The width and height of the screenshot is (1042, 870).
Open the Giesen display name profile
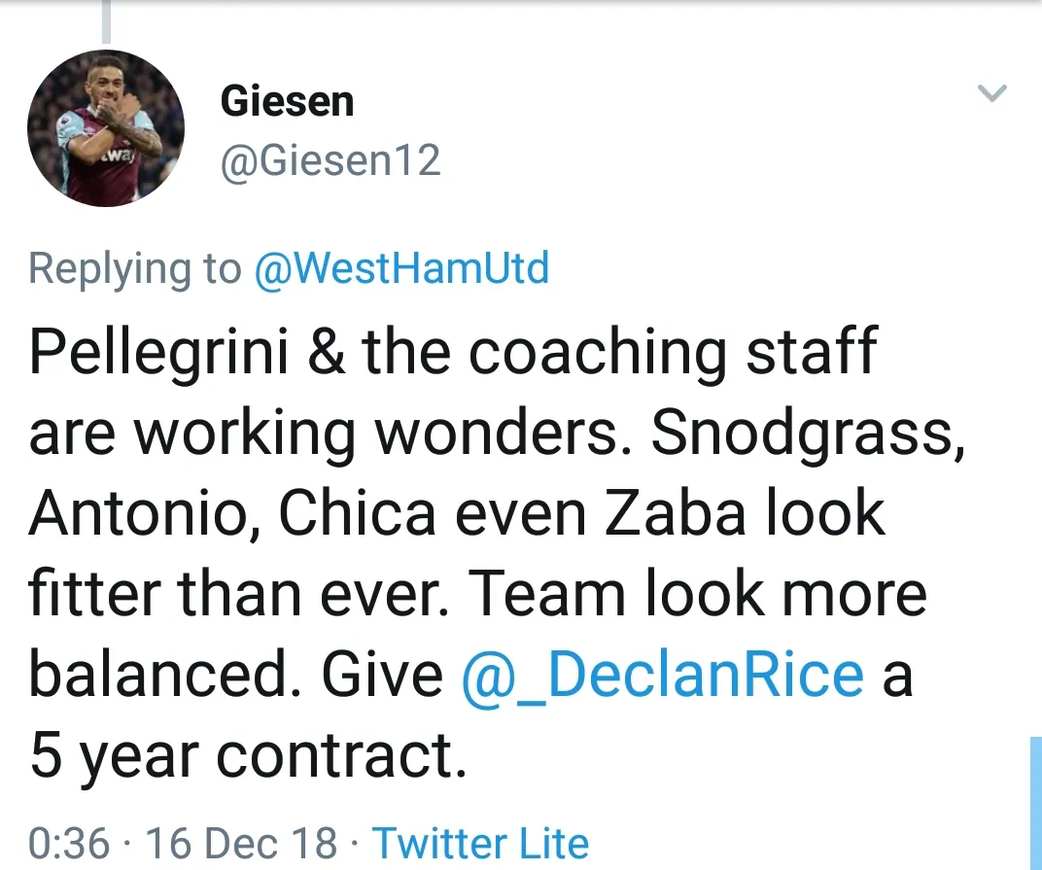287,101
